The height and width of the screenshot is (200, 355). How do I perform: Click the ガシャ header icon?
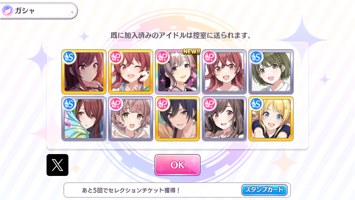coord(7,11)
